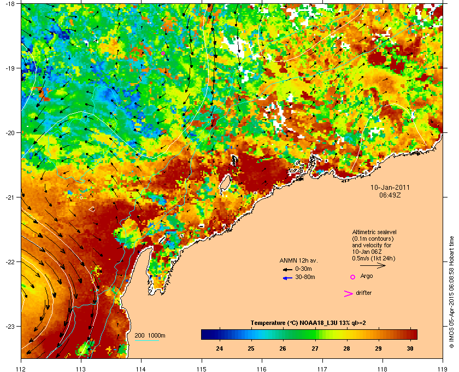
Task: Click the latitude axis label -20
Action: [x=10, y=133]
